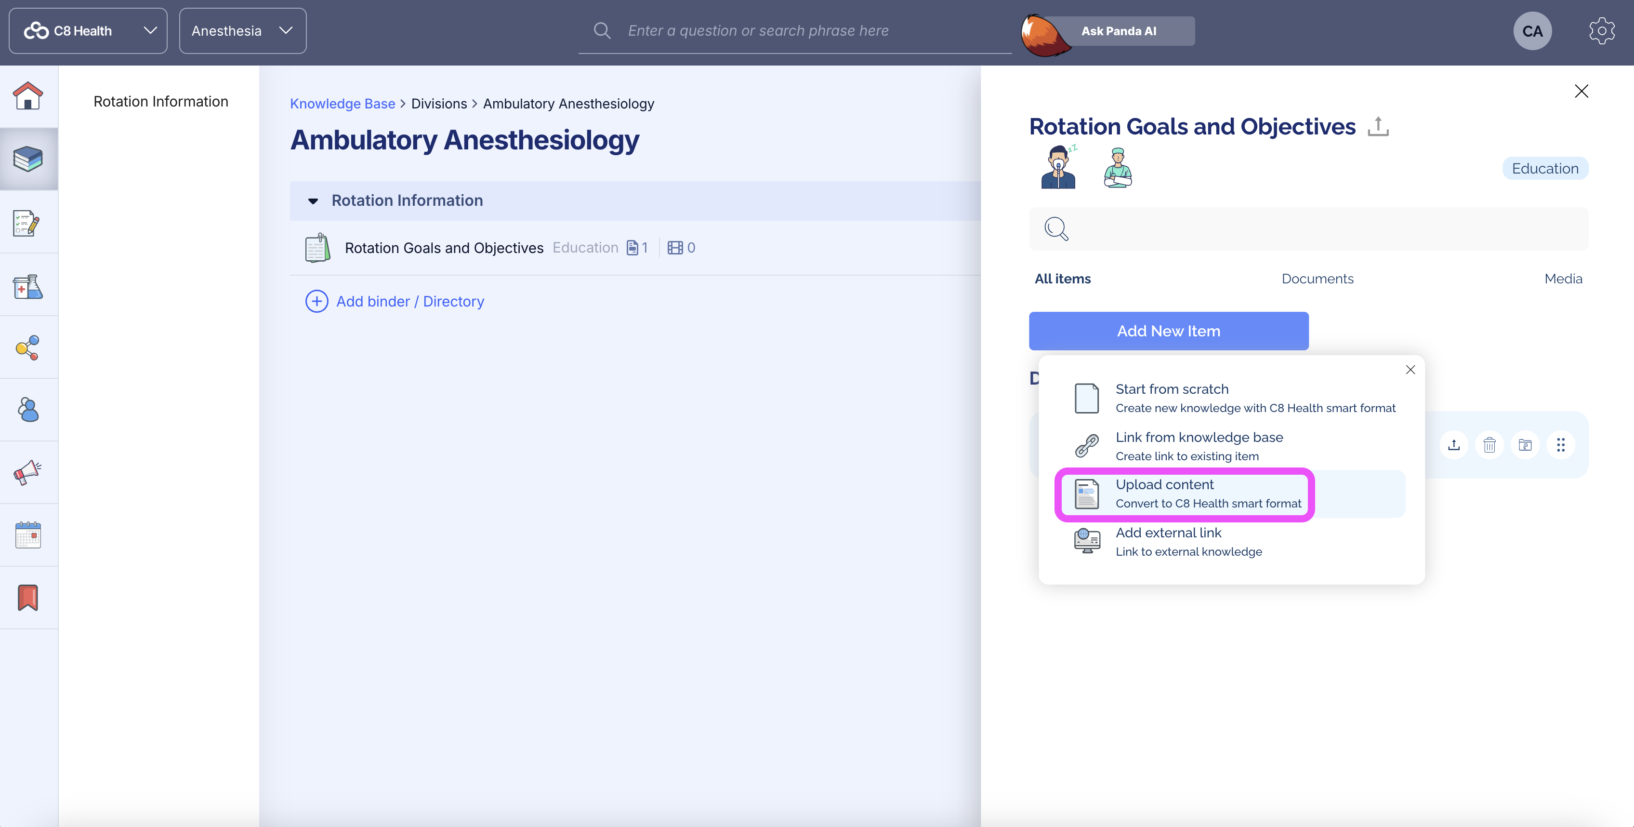This screenshot has height=827, width=1634.
Task: Click the trash delete icon on document row
Action: click(1489, 445)
